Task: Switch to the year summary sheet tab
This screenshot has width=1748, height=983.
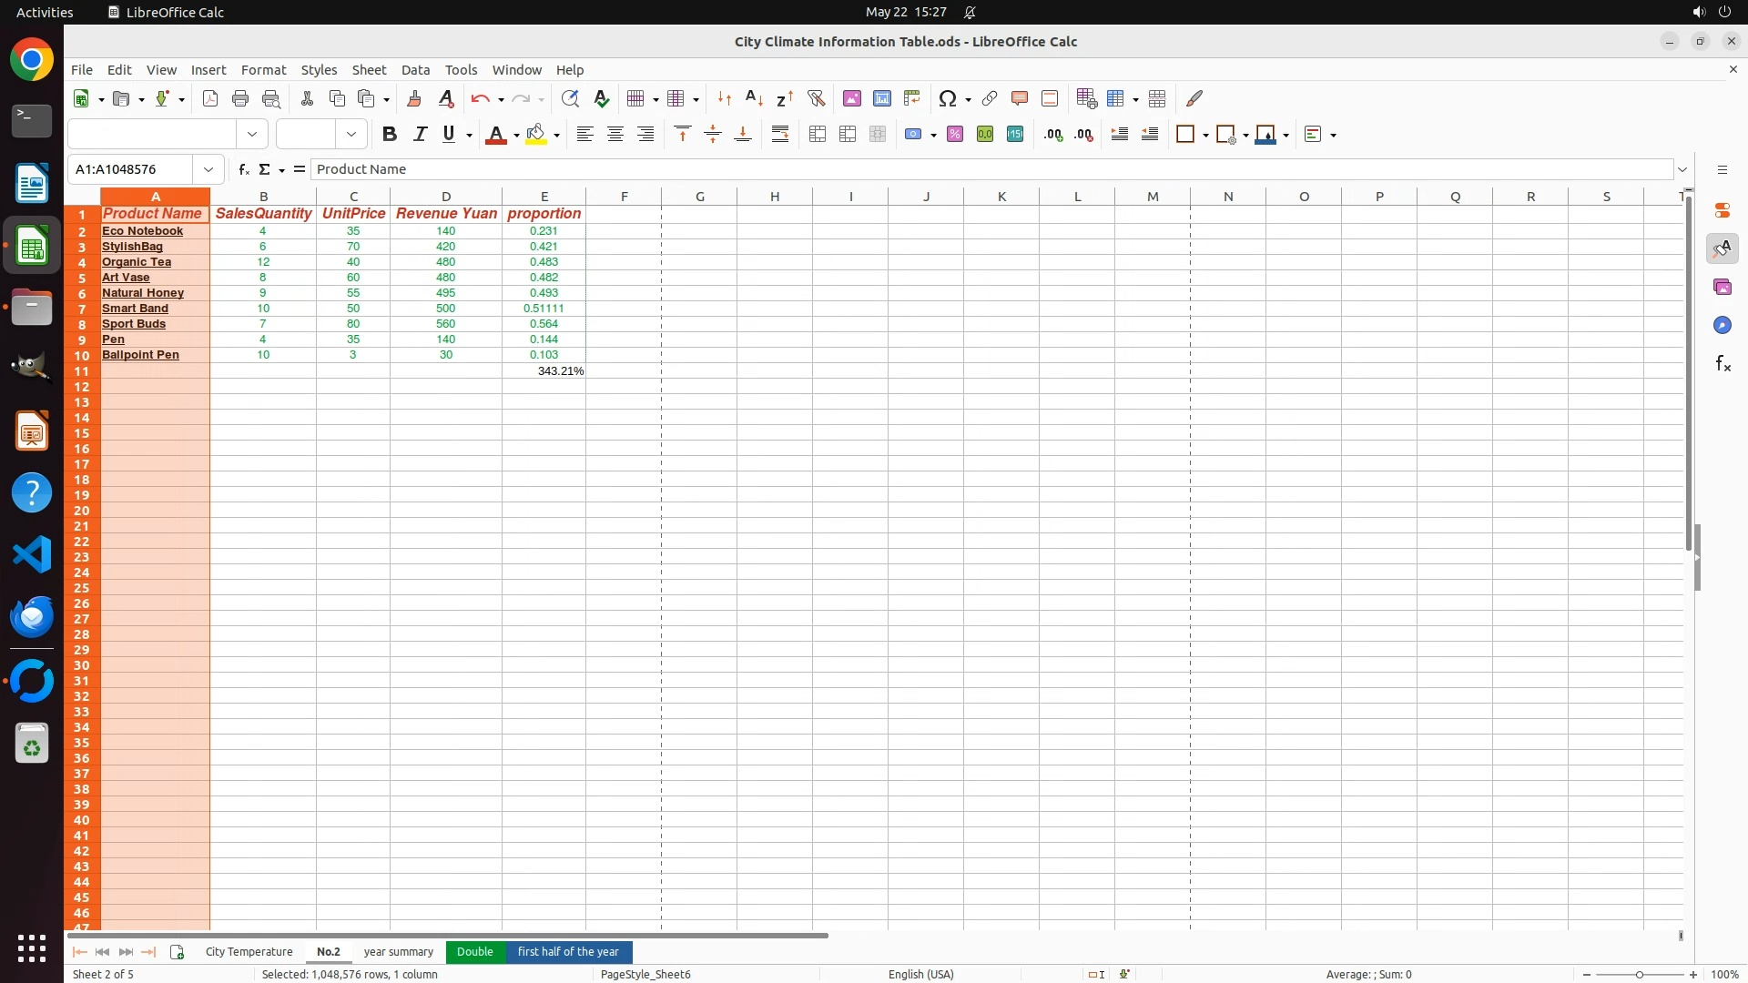Action: click(398, 952)
